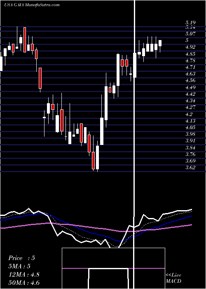
Task: Click the 4.92 price level label
Action: pos(190,47)
